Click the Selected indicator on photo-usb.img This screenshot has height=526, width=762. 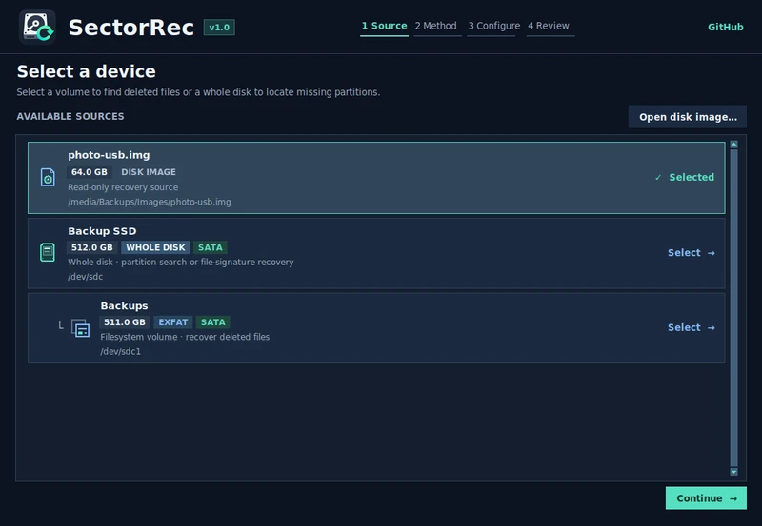click(x=685, y=177)
